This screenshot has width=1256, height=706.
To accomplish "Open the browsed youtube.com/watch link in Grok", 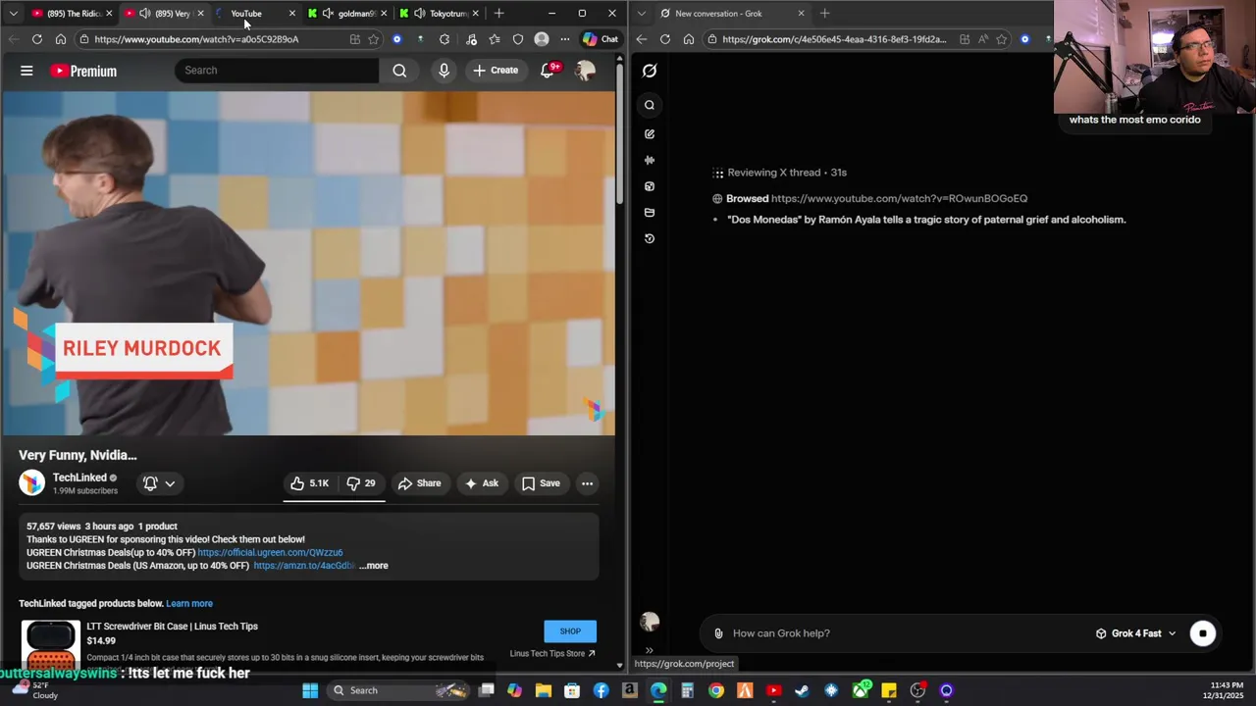I will coord(899,199).
